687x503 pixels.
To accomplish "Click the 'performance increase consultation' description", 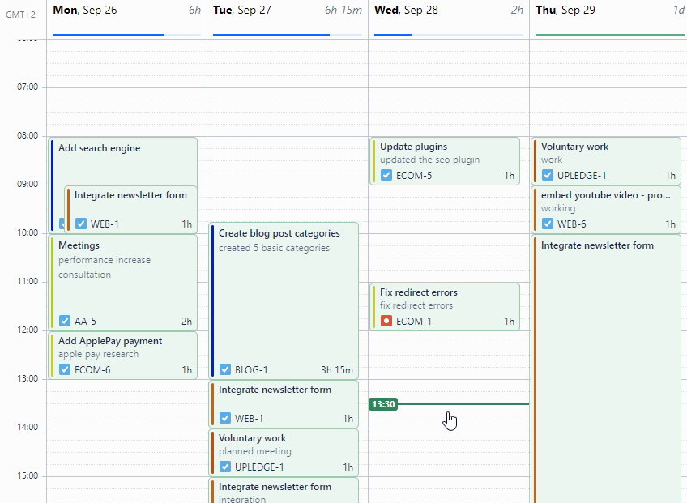I will pyautogui.click(x=105, y=267).
